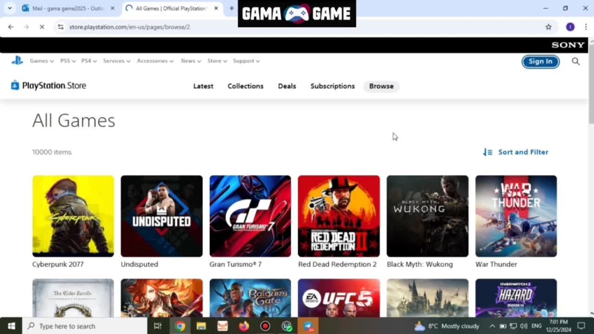
Task: Expand the PS5 dropdown menu
Action: pyautogui.click(x=68, y=61)
